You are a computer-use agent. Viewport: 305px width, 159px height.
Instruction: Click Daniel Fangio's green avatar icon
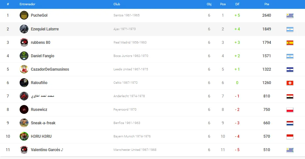24,56
